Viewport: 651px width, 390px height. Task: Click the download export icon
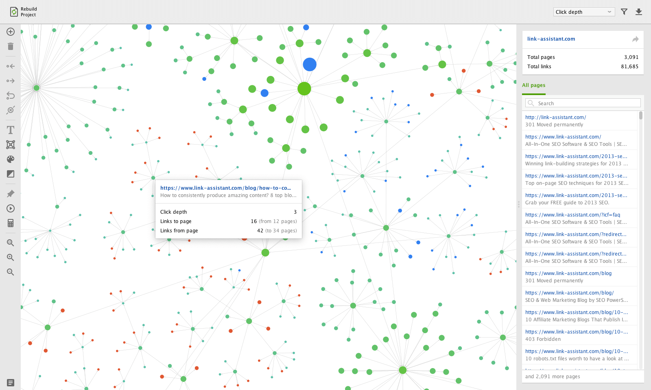click(639, 12)
